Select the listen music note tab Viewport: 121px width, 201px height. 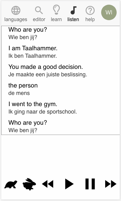click(x=73, y=10)
